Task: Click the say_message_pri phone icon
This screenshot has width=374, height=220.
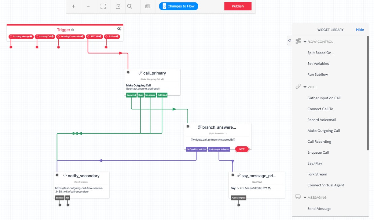Action: (239, 175)
